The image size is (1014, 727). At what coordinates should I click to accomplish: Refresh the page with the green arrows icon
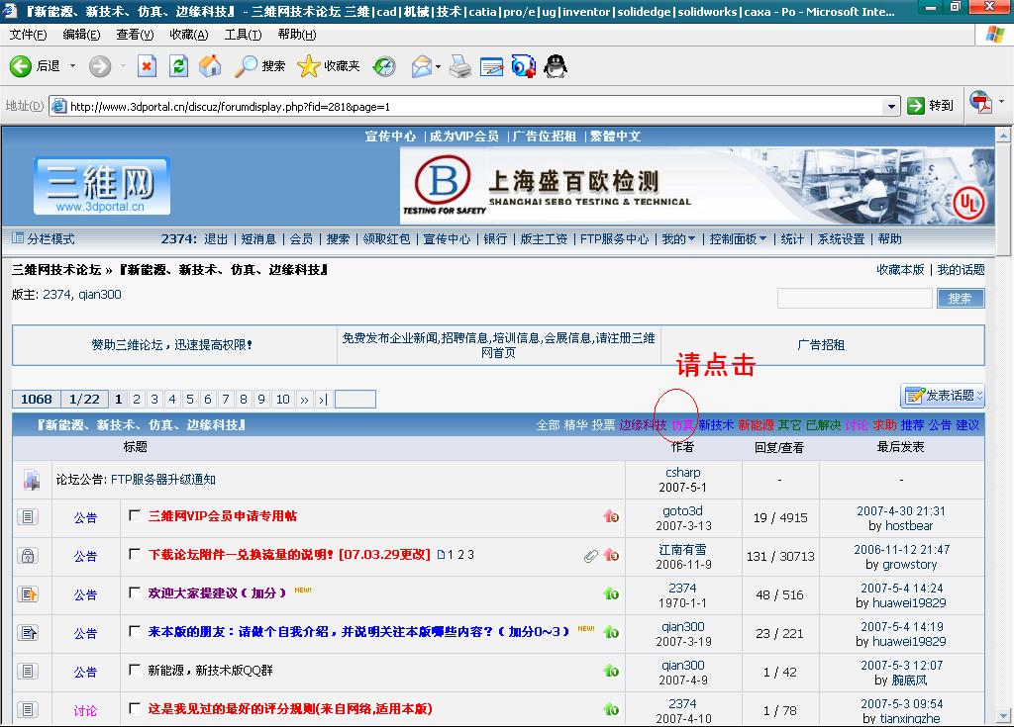click(x=178, y=66)
